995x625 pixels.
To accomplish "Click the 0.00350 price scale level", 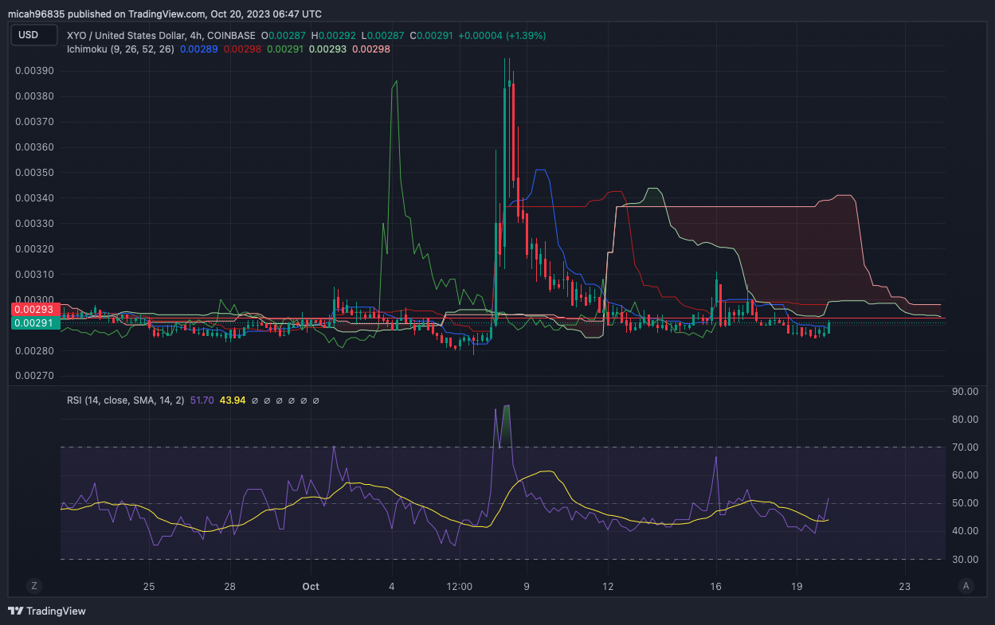I will point(34,173).
